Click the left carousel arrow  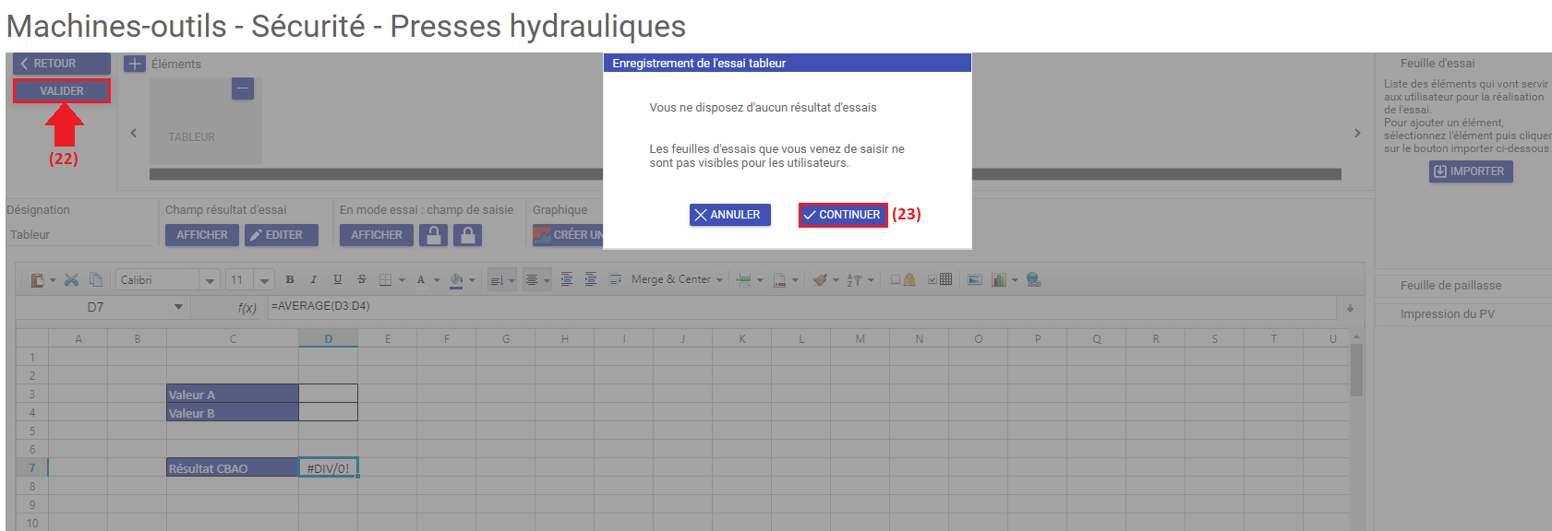tap(134, 133)
